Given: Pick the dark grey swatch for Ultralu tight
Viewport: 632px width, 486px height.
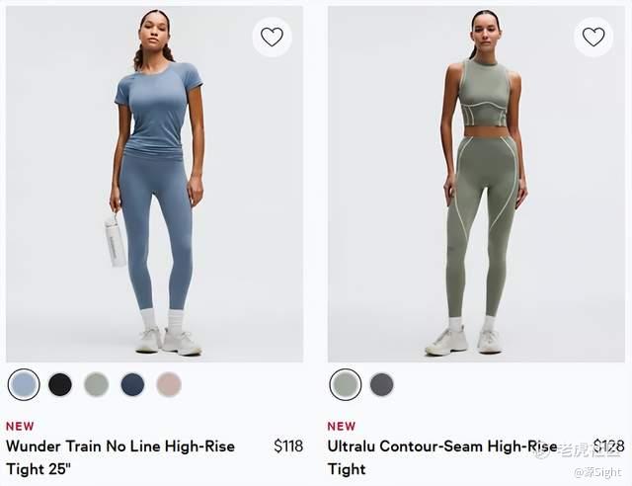Looking at the screenshot, I should [382, 384].
